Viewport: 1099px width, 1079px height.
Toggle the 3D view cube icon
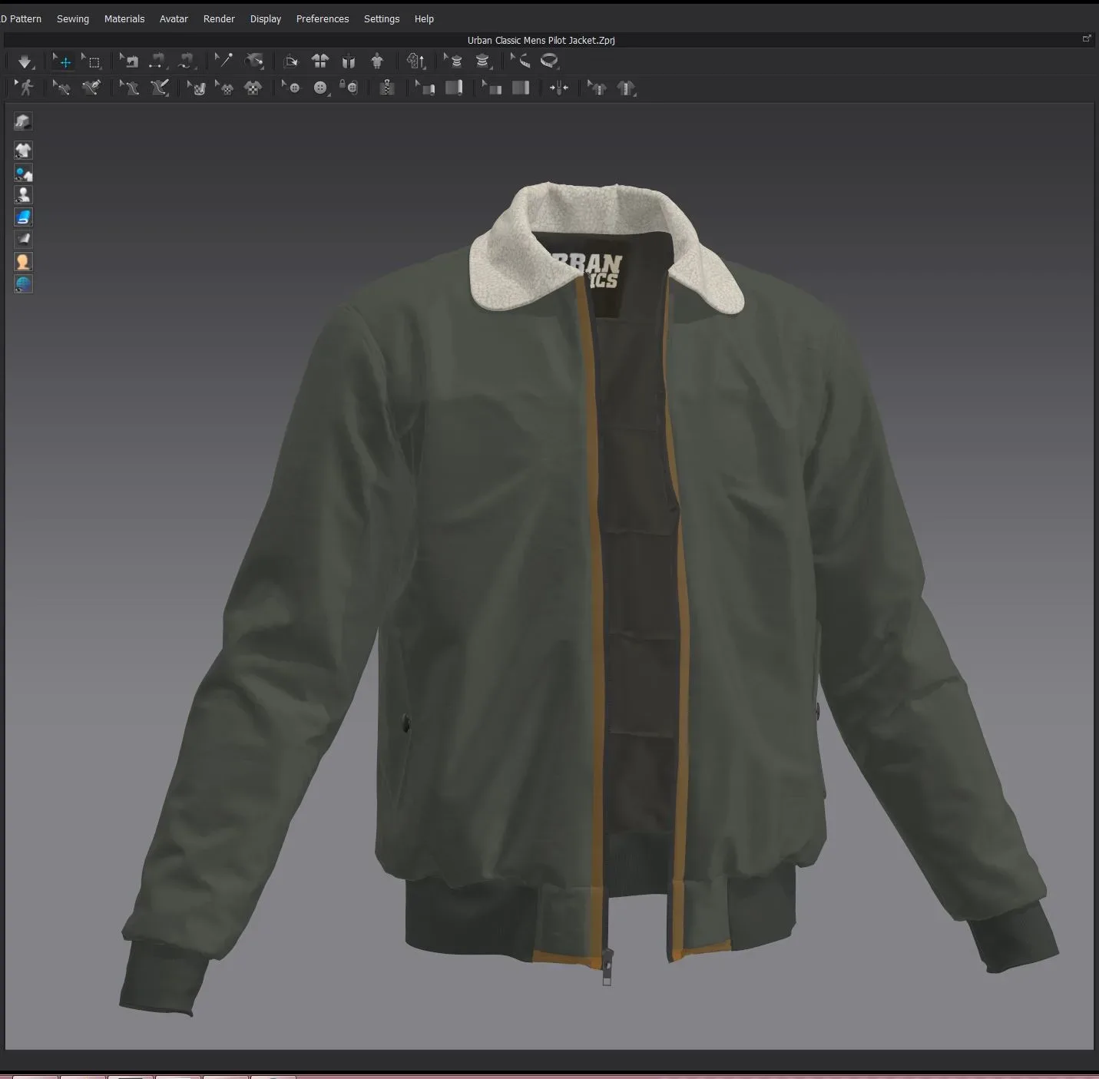point(23,121)
